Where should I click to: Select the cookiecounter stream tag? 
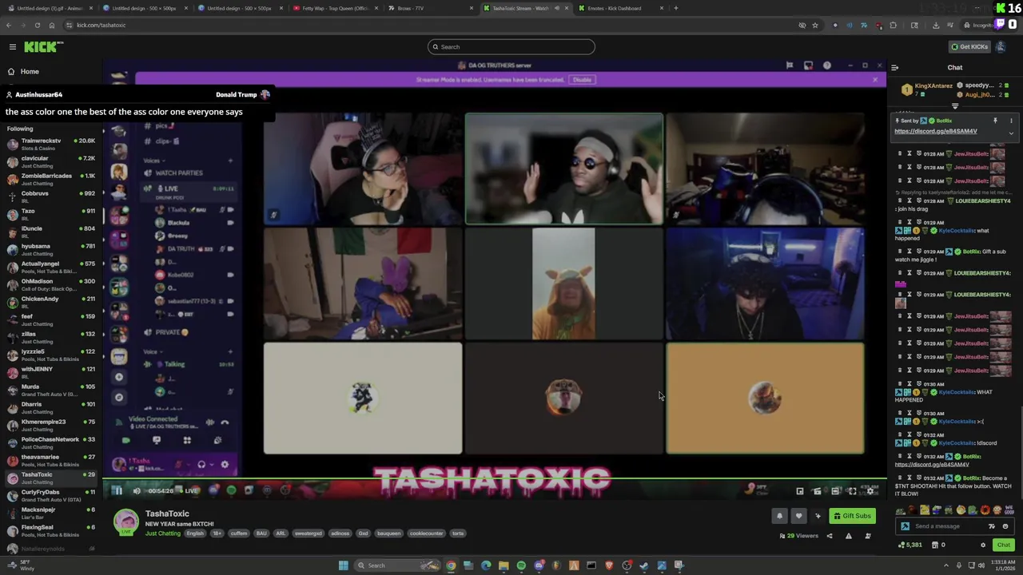(x=426, y=533)
